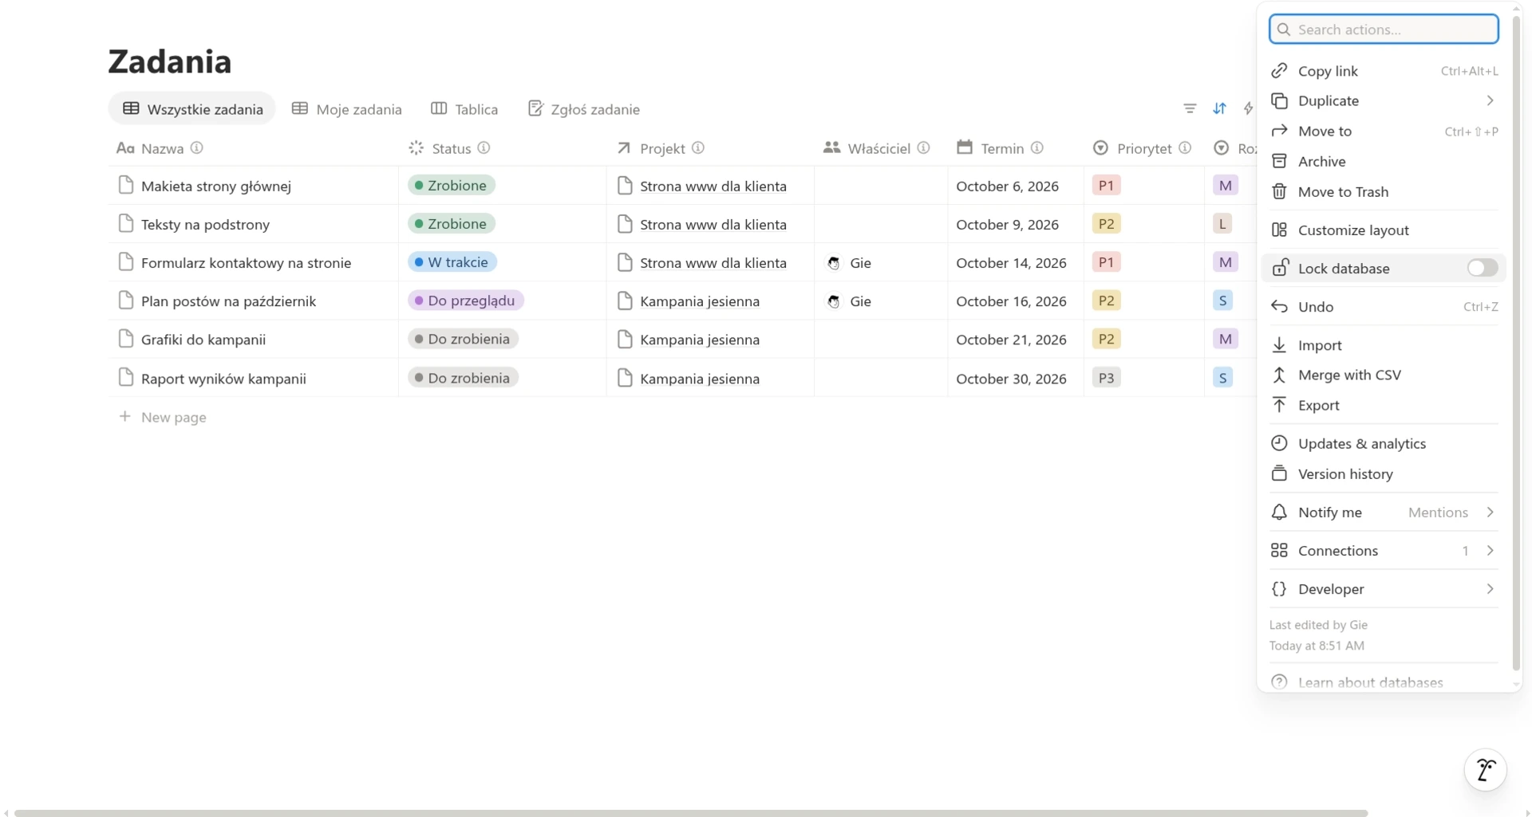Image resolution: width=1532 pixels, height=817 pixels.
Task: Select Wszystkie zadania tab
Action: pos(192,109)
